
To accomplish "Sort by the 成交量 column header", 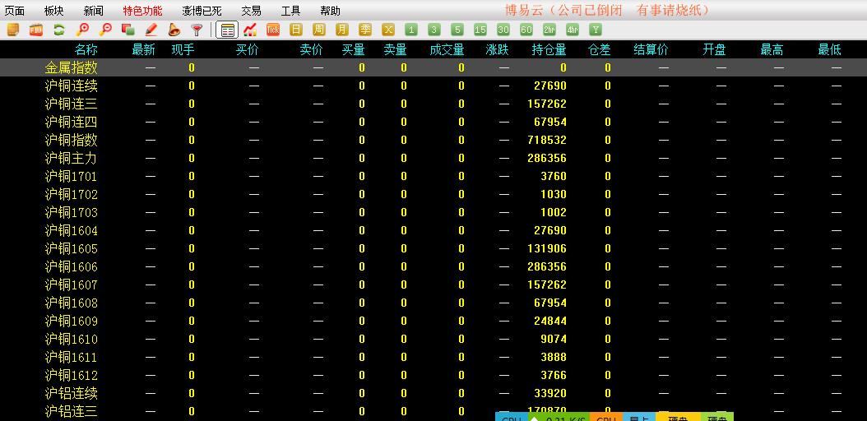I will (447, 50).
